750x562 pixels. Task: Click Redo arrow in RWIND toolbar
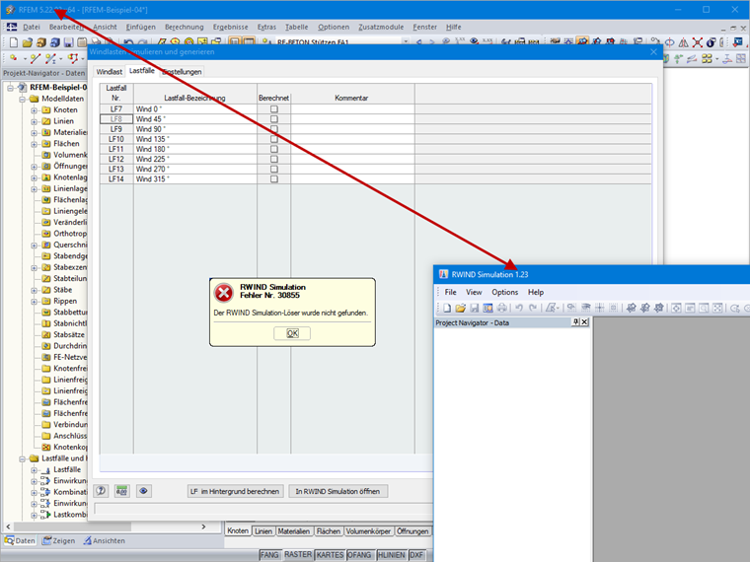[532, 308]
